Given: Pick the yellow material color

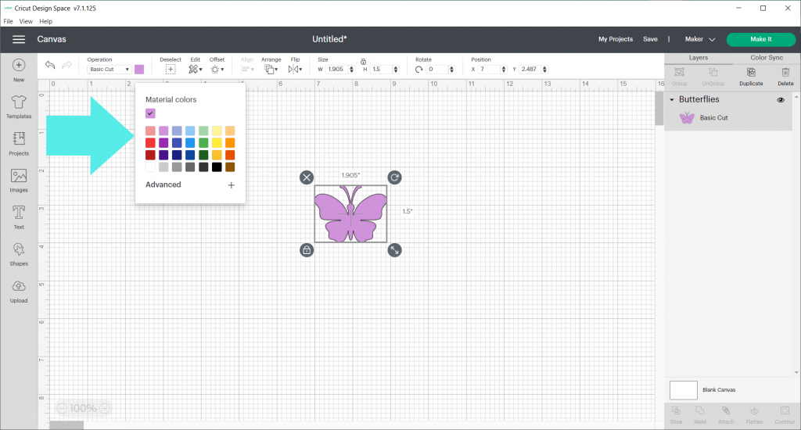Looking at the screenshot, I should click(x=217, y=143).
